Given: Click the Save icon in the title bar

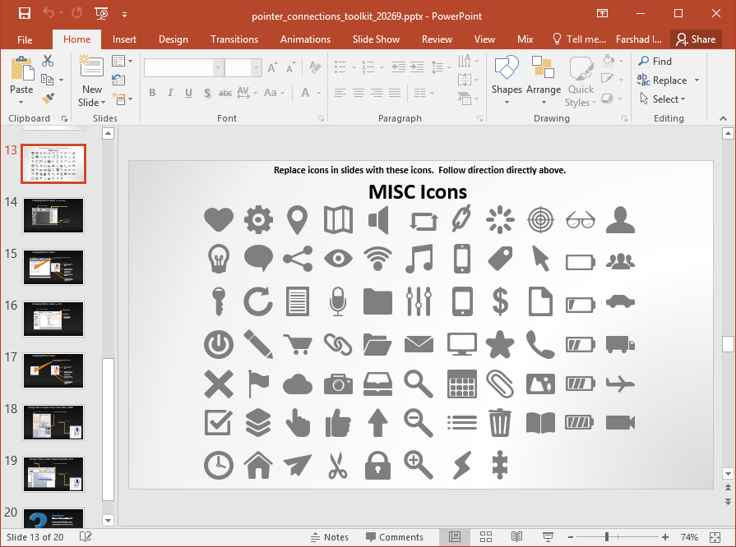Looking at the screenshot, I should coord(24,14).
